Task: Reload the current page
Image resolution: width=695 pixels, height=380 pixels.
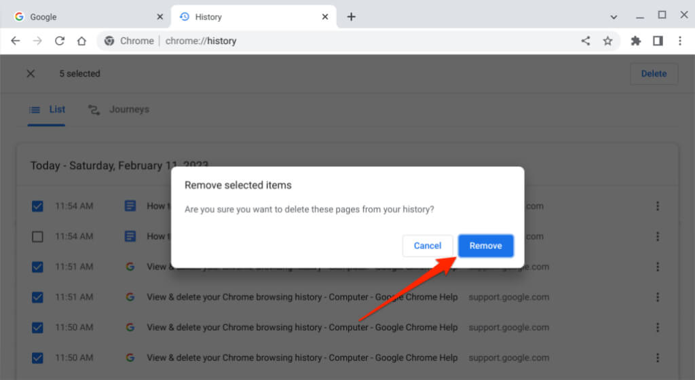Action: coord(60,41)
